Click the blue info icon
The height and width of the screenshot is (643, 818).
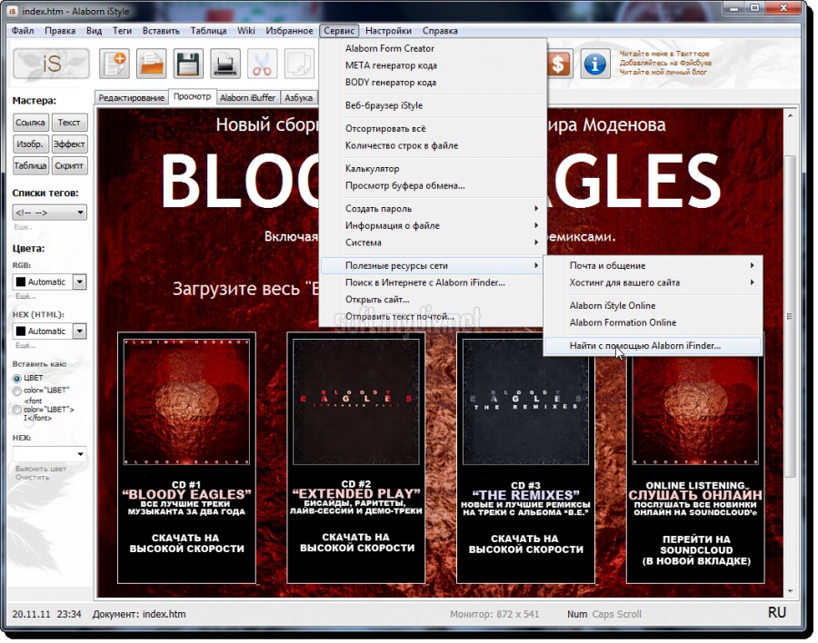(595, 64)
